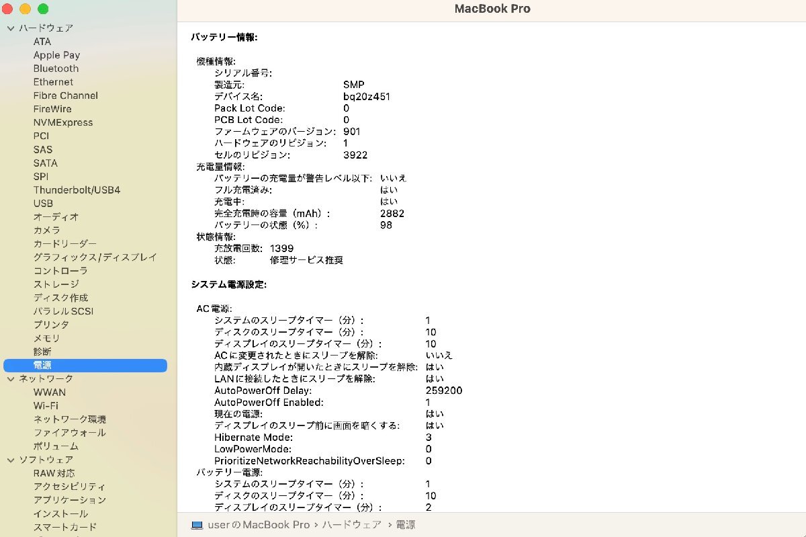Select the highlighted 電源 sidebar item

click(x=85, y=366)
